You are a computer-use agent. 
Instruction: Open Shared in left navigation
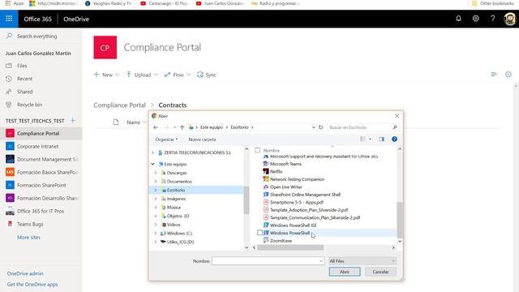[x=25, y=92]
